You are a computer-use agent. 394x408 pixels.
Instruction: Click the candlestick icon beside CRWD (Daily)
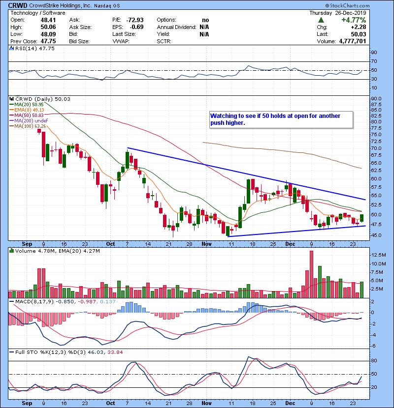coord(11,99)
